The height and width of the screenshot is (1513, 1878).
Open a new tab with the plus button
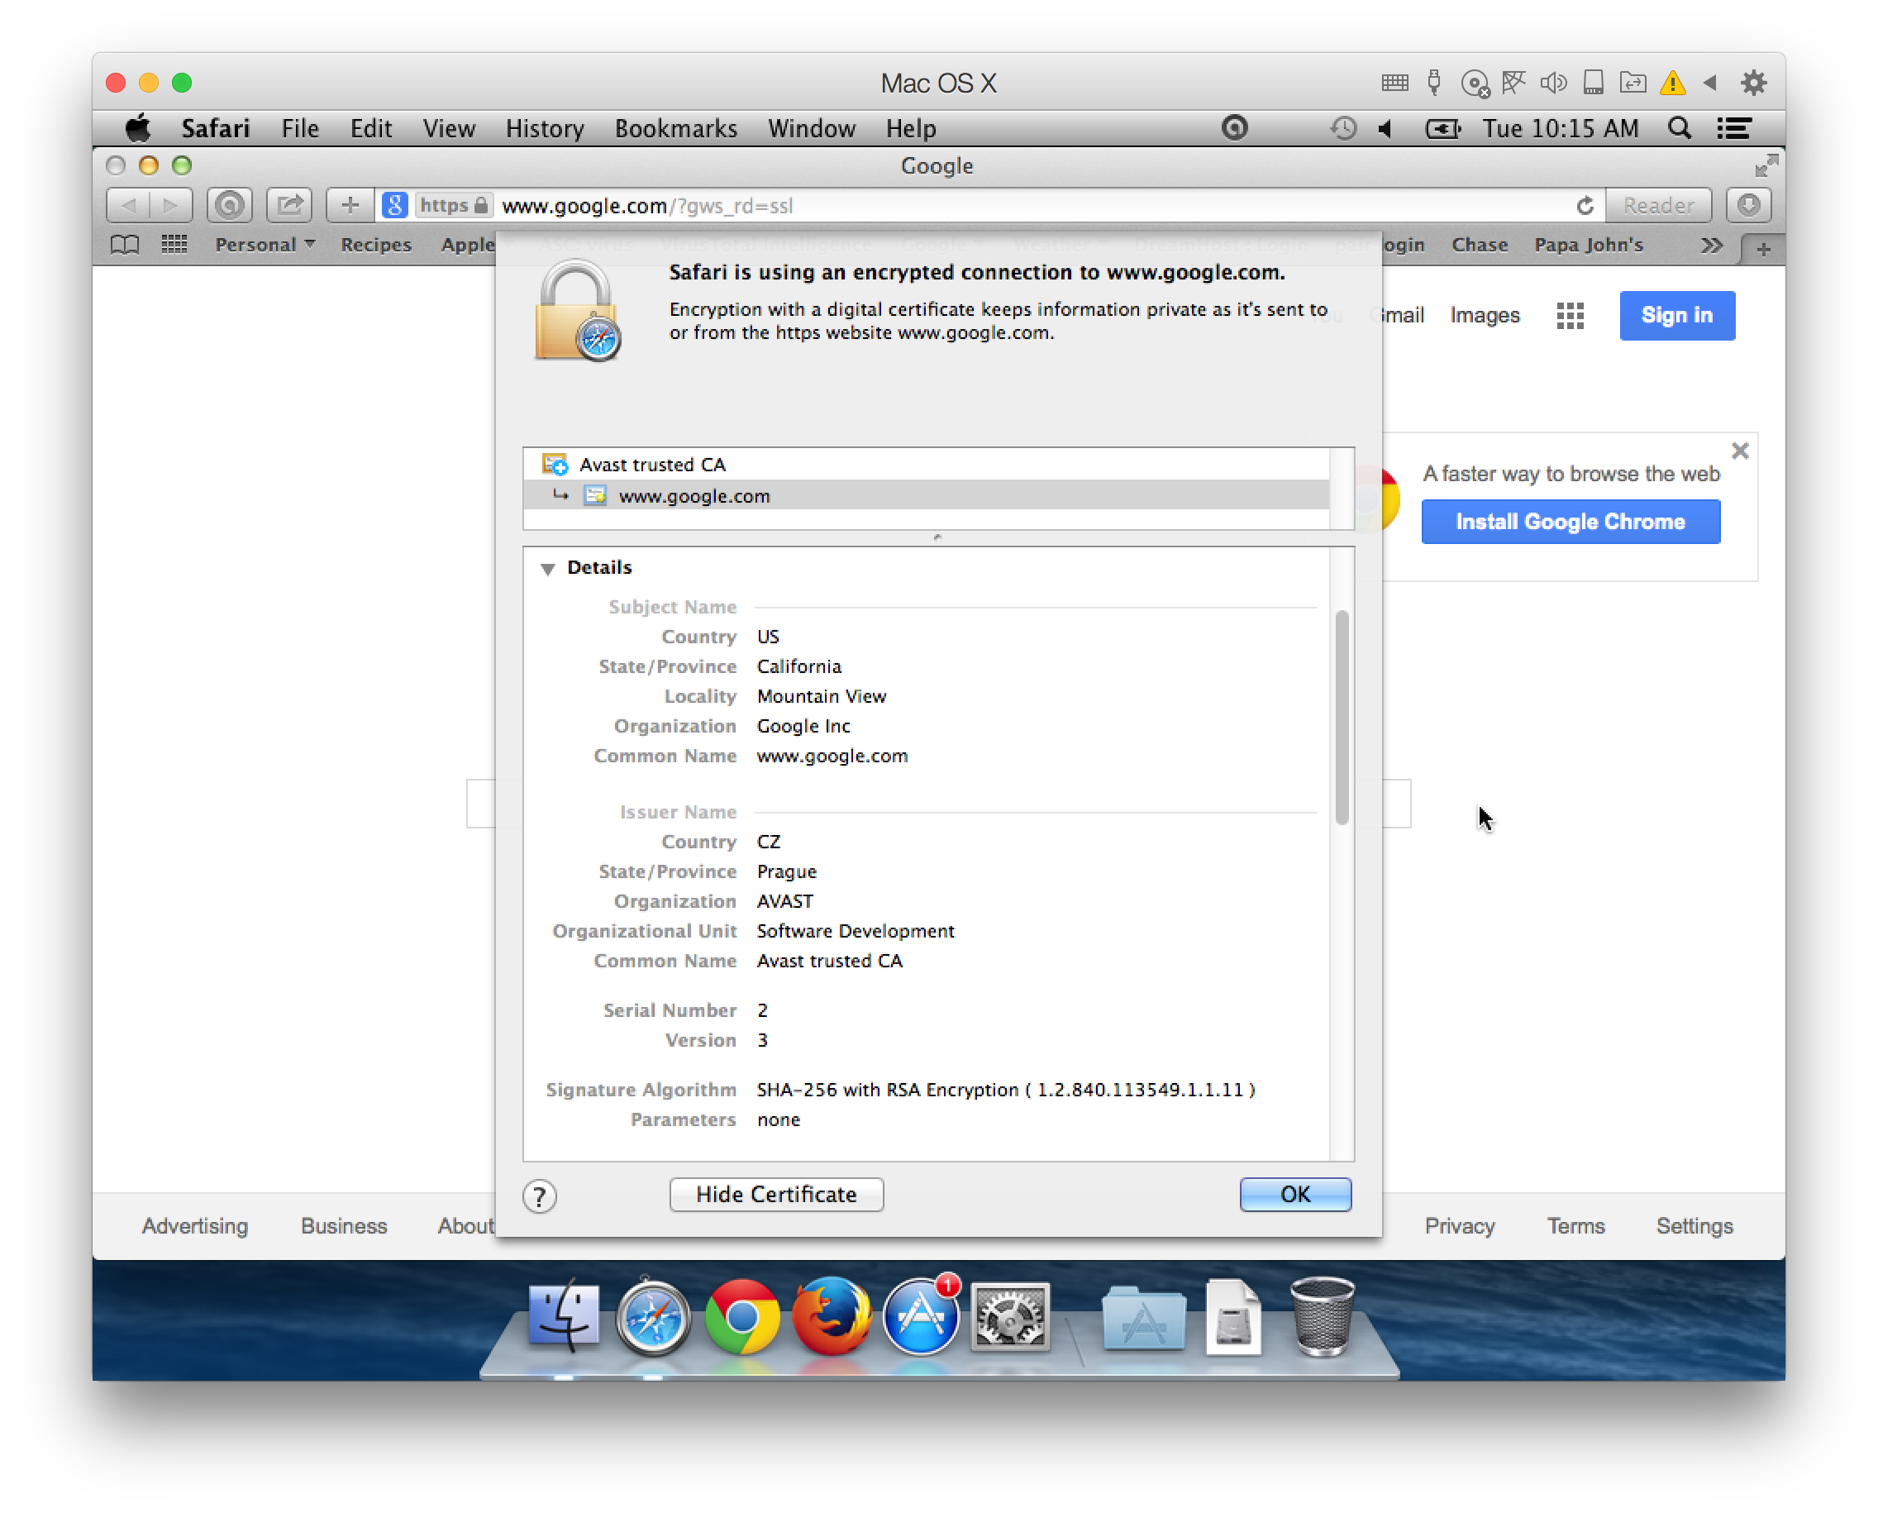tap(1762, 251)
